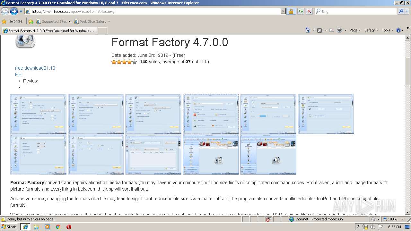
Task: Open the Web Slice Gallery link
Action: pos(92,21)
